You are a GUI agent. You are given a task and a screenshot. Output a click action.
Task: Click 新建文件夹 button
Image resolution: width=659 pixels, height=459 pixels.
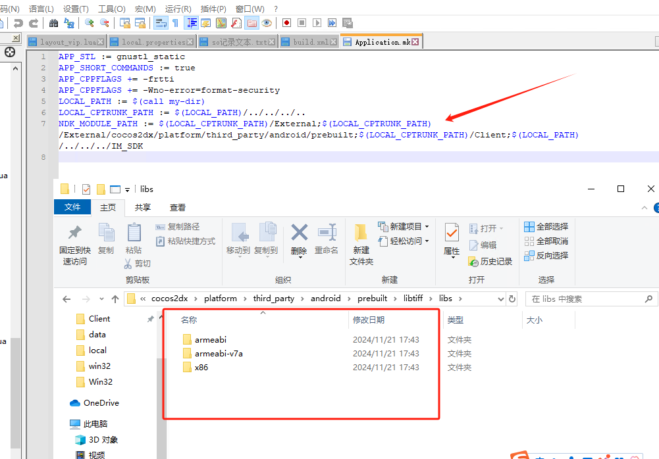[x=361, y=245]
